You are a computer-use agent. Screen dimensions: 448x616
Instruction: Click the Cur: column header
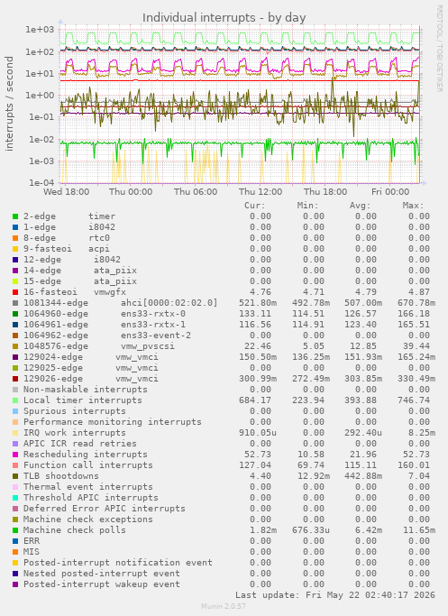[255, 206]
